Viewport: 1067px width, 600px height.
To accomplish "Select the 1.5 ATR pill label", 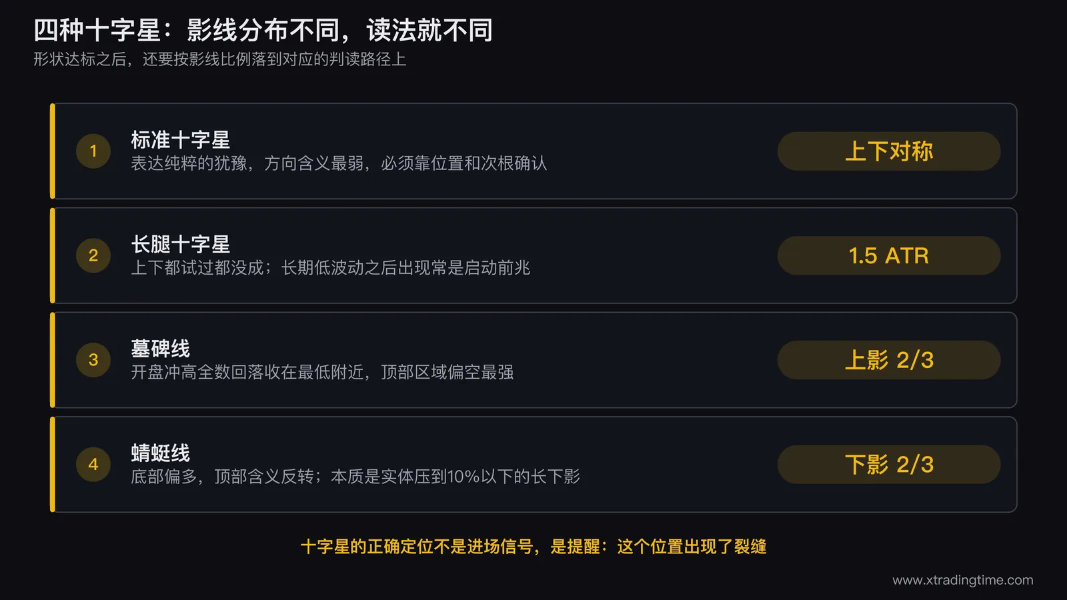I will click(x=889, y=255).
